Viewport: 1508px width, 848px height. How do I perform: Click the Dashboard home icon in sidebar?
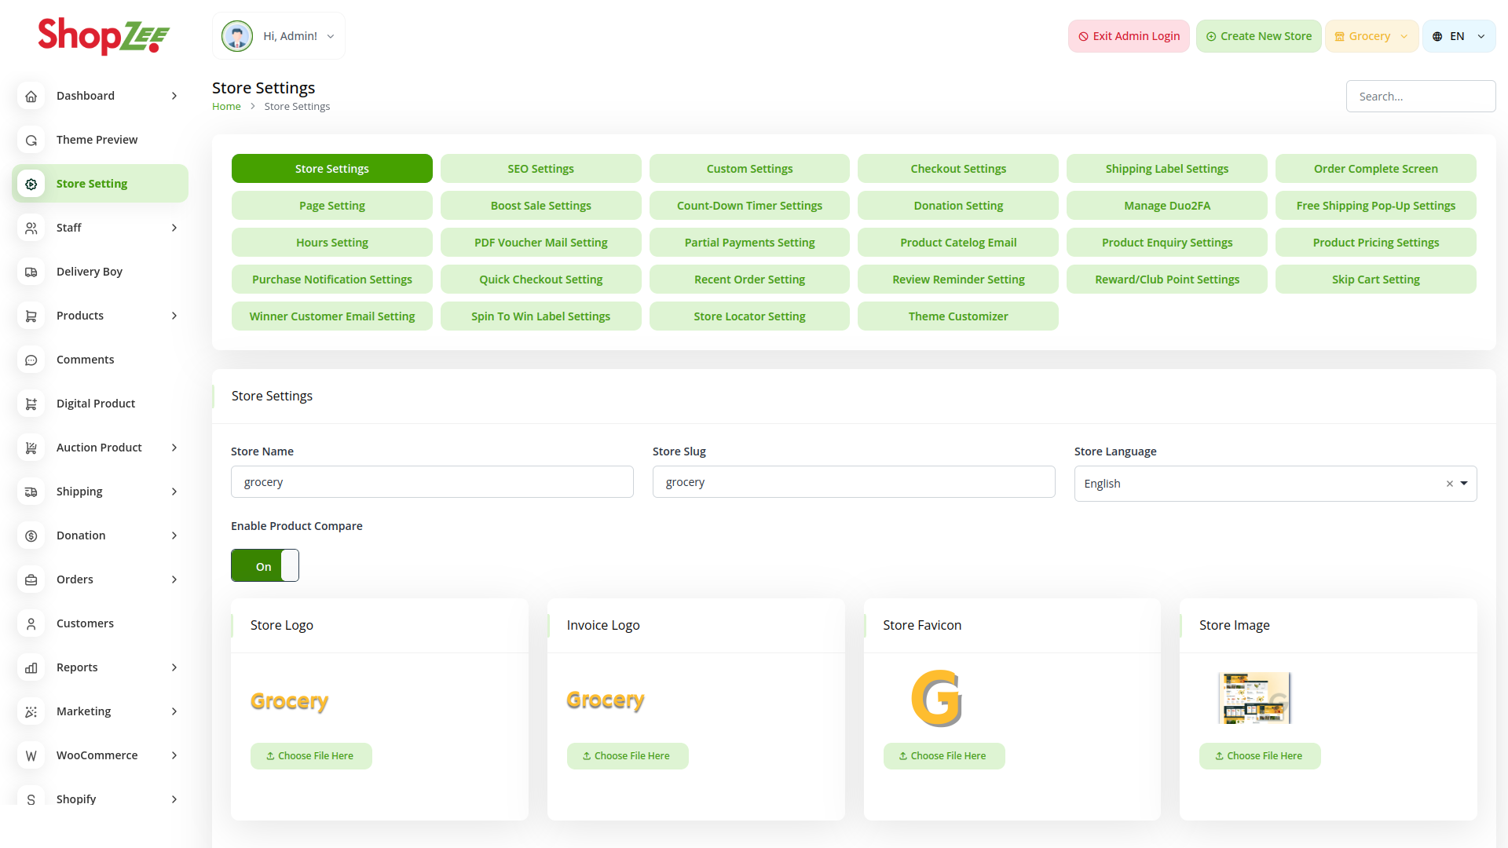[31, 96]
